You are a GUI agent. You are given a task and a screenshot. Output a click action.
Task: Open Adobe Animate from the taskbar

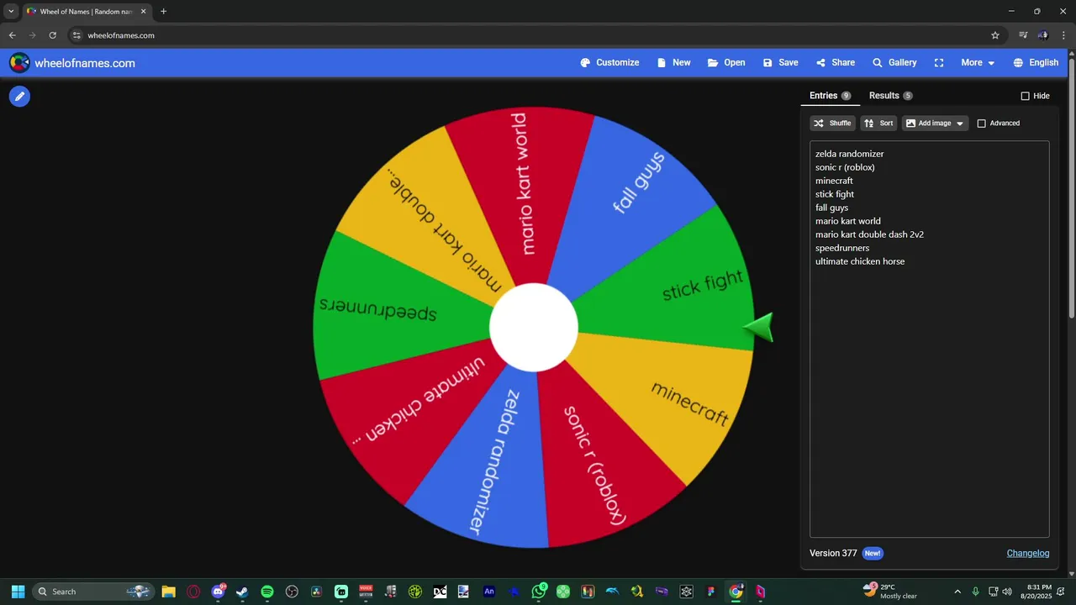(x=489, y=592)
